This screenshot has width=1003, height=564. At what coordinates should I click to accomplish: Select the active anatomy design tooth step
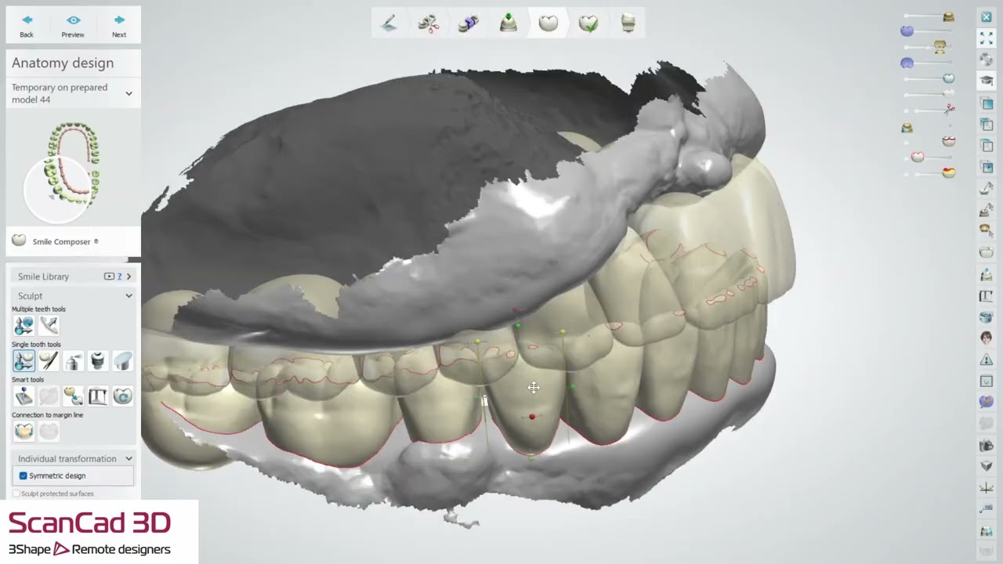(548, 23)
